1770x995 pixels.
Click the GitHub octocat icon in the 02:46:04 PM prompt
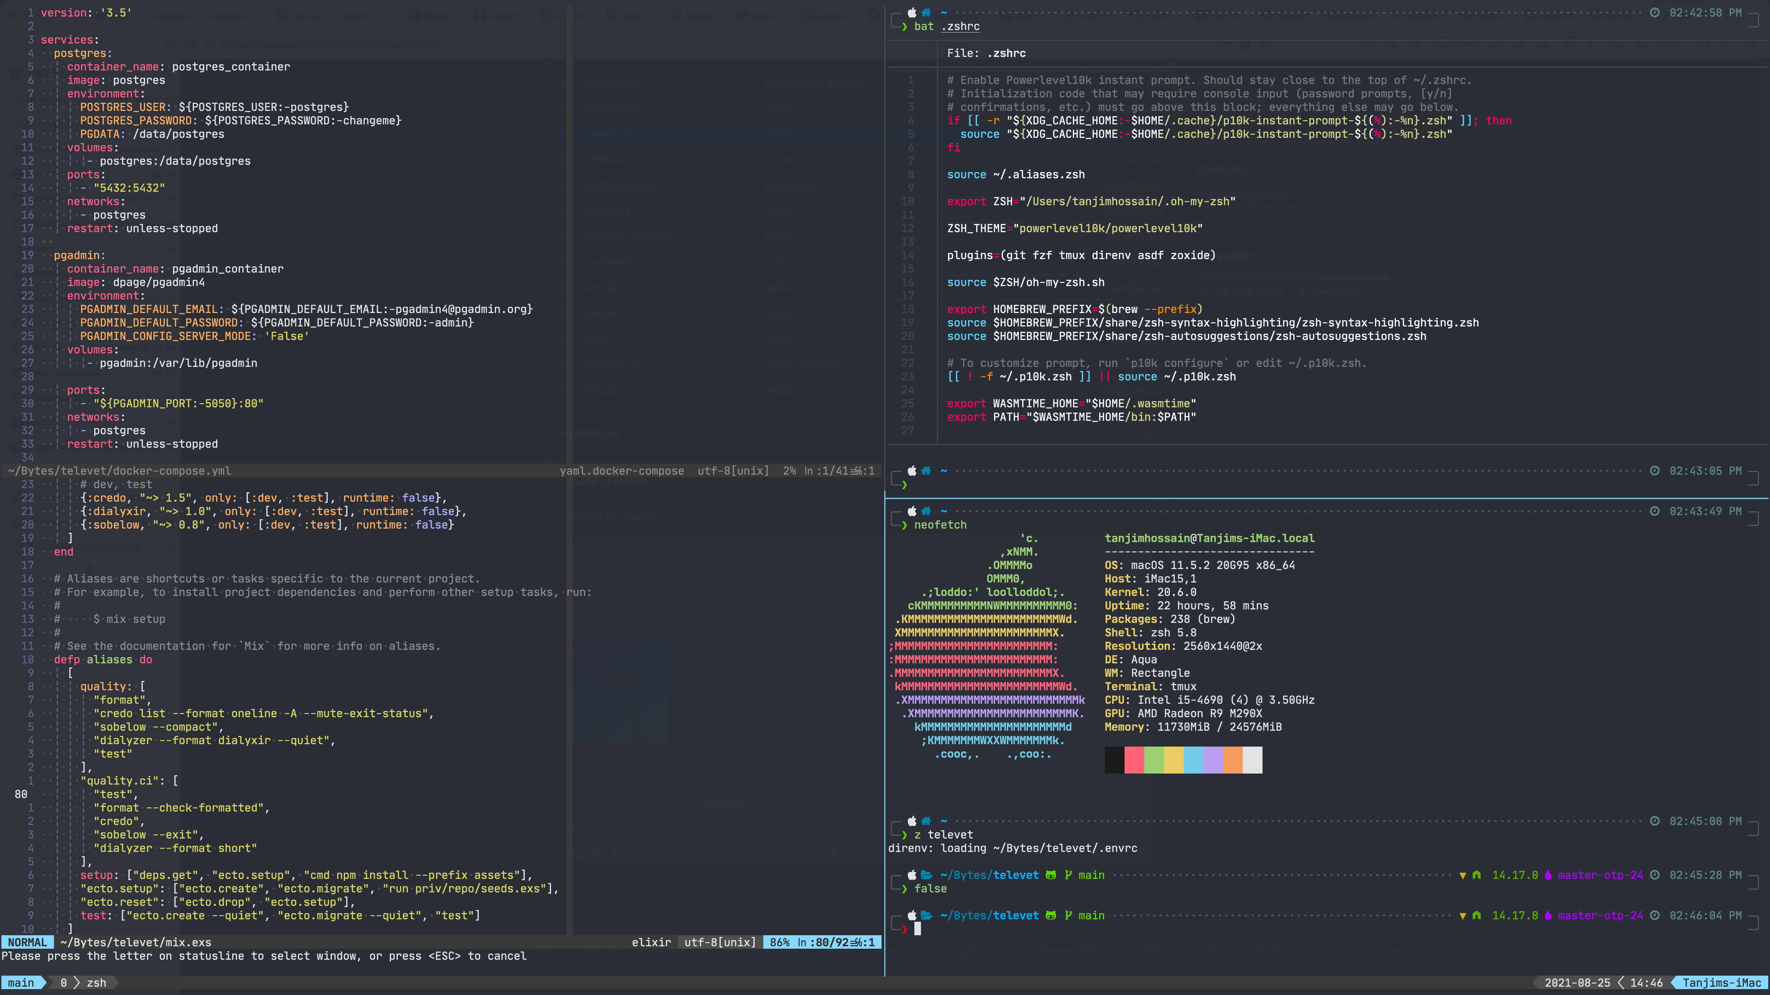click(1051, 915)
